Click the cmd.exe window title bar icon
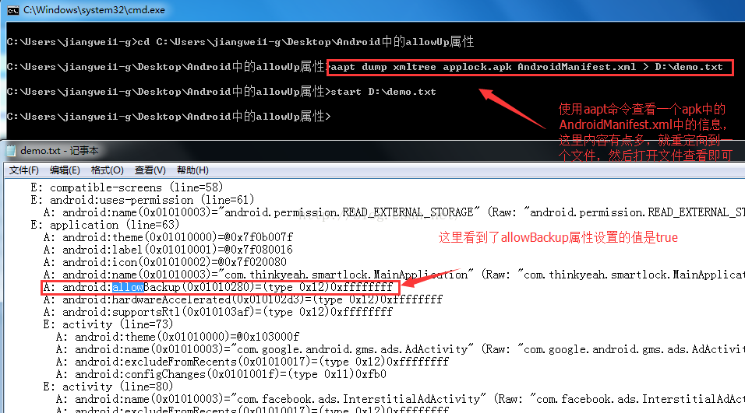 click(12, 10)
